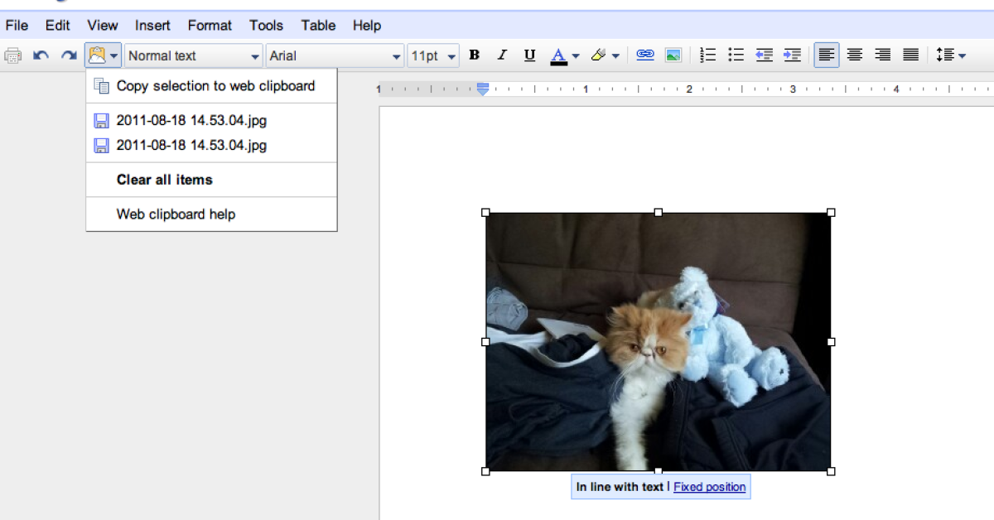Insert a bulleted list

pyautogui.click(x=736, y=55)
